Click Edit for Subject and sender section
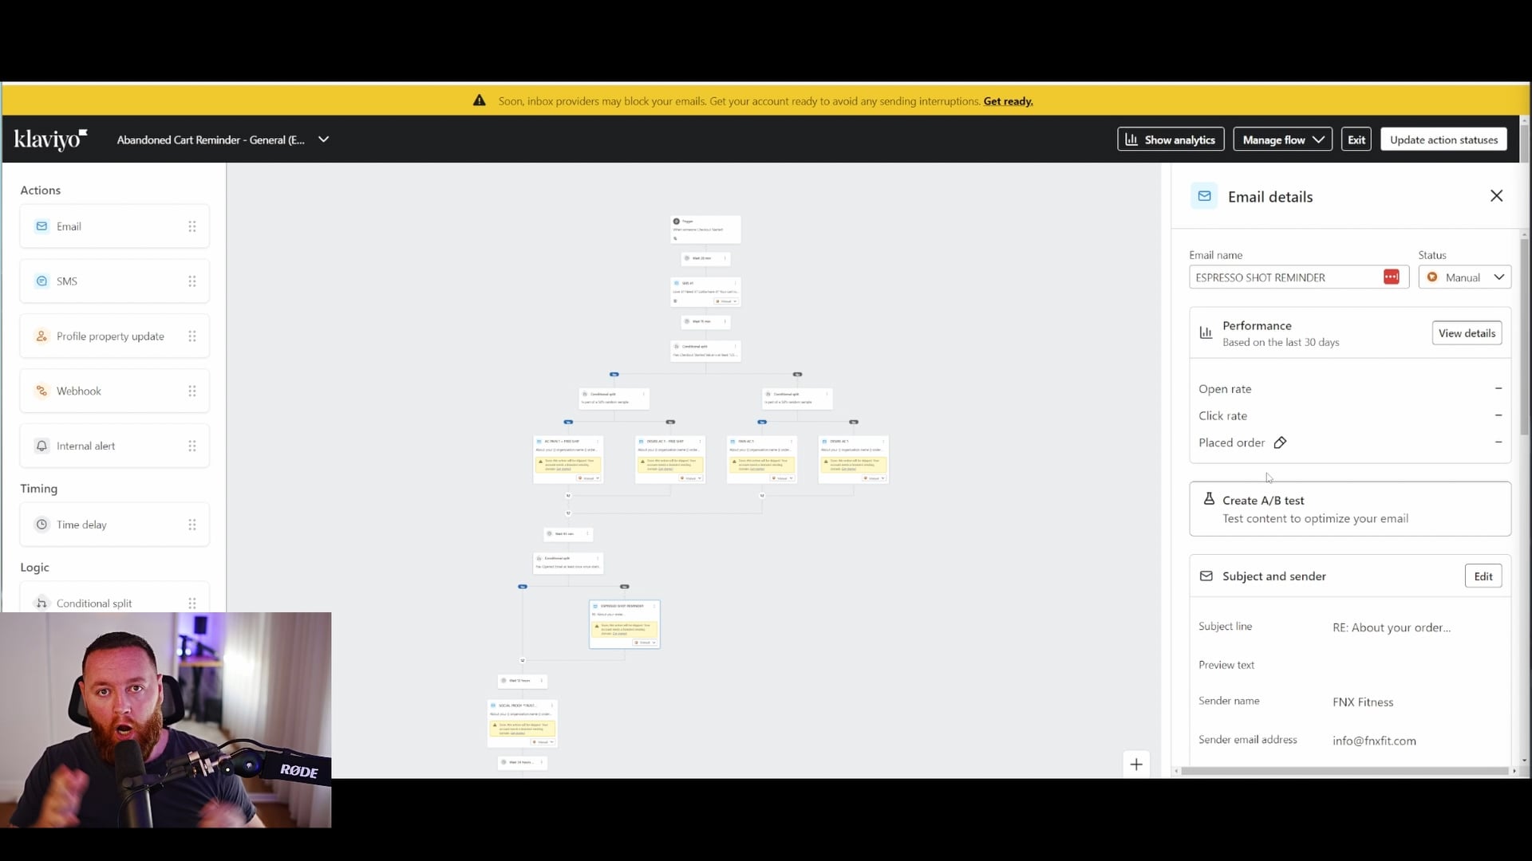 pos(1483,575)
